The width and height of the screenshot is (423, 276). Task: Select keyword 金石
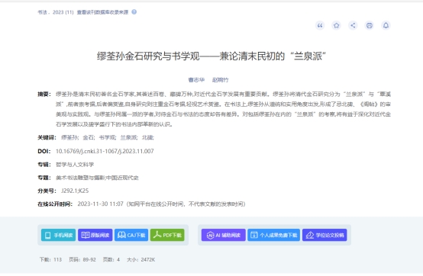(88, 137)
